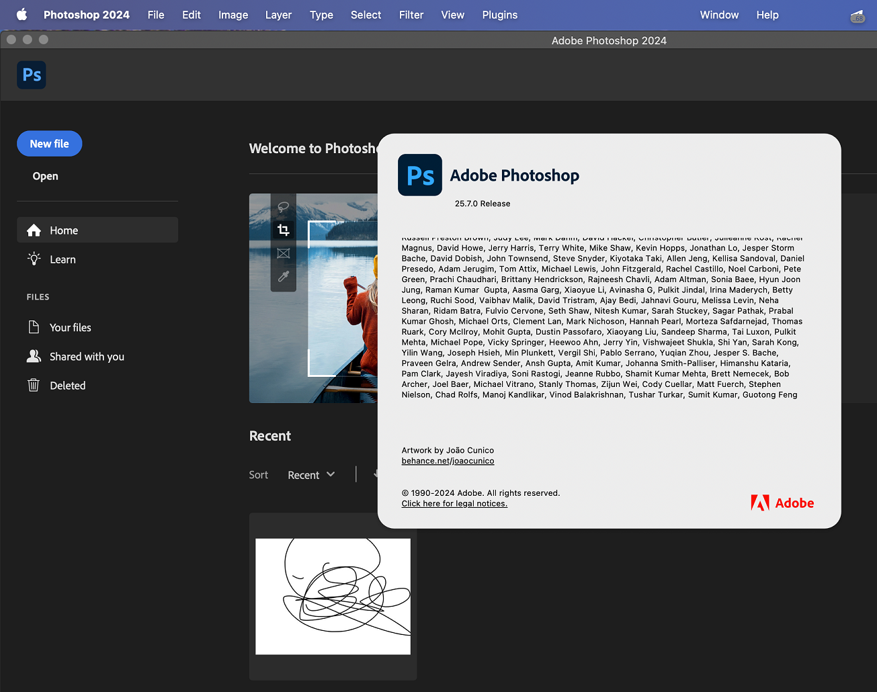Open the Help menu
Image resolution: width=877 pixels, height=692 pixels.
[767, 15]
